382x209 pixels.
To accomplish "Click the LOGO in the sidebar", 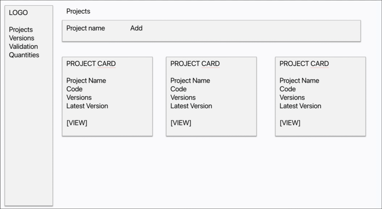I will click(18, 13).
